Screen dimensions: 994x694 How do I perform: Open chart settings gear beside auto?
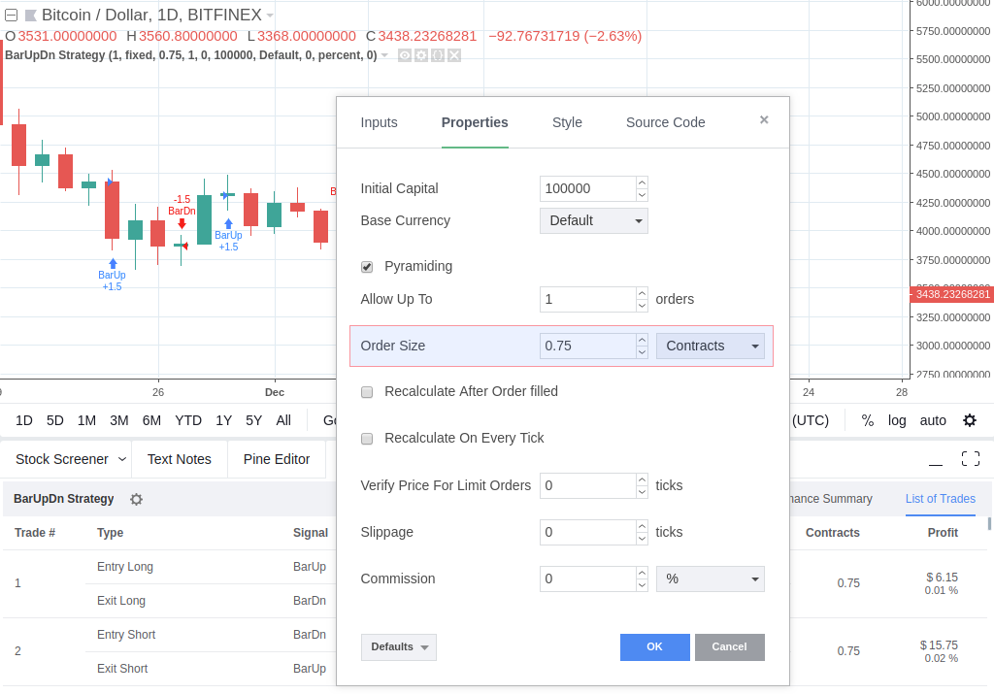coord(970,420)
